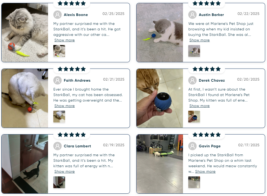Expand Austin Barker's review with Show more
The image size is (267, 196).
(x=200, y=40)
